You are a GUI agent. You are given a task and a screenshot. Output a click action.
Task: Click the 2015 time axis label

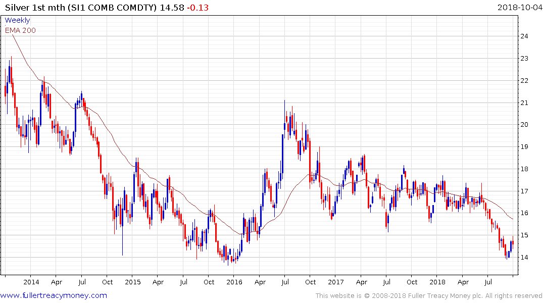pyautogui.click(x=133, y=282)
